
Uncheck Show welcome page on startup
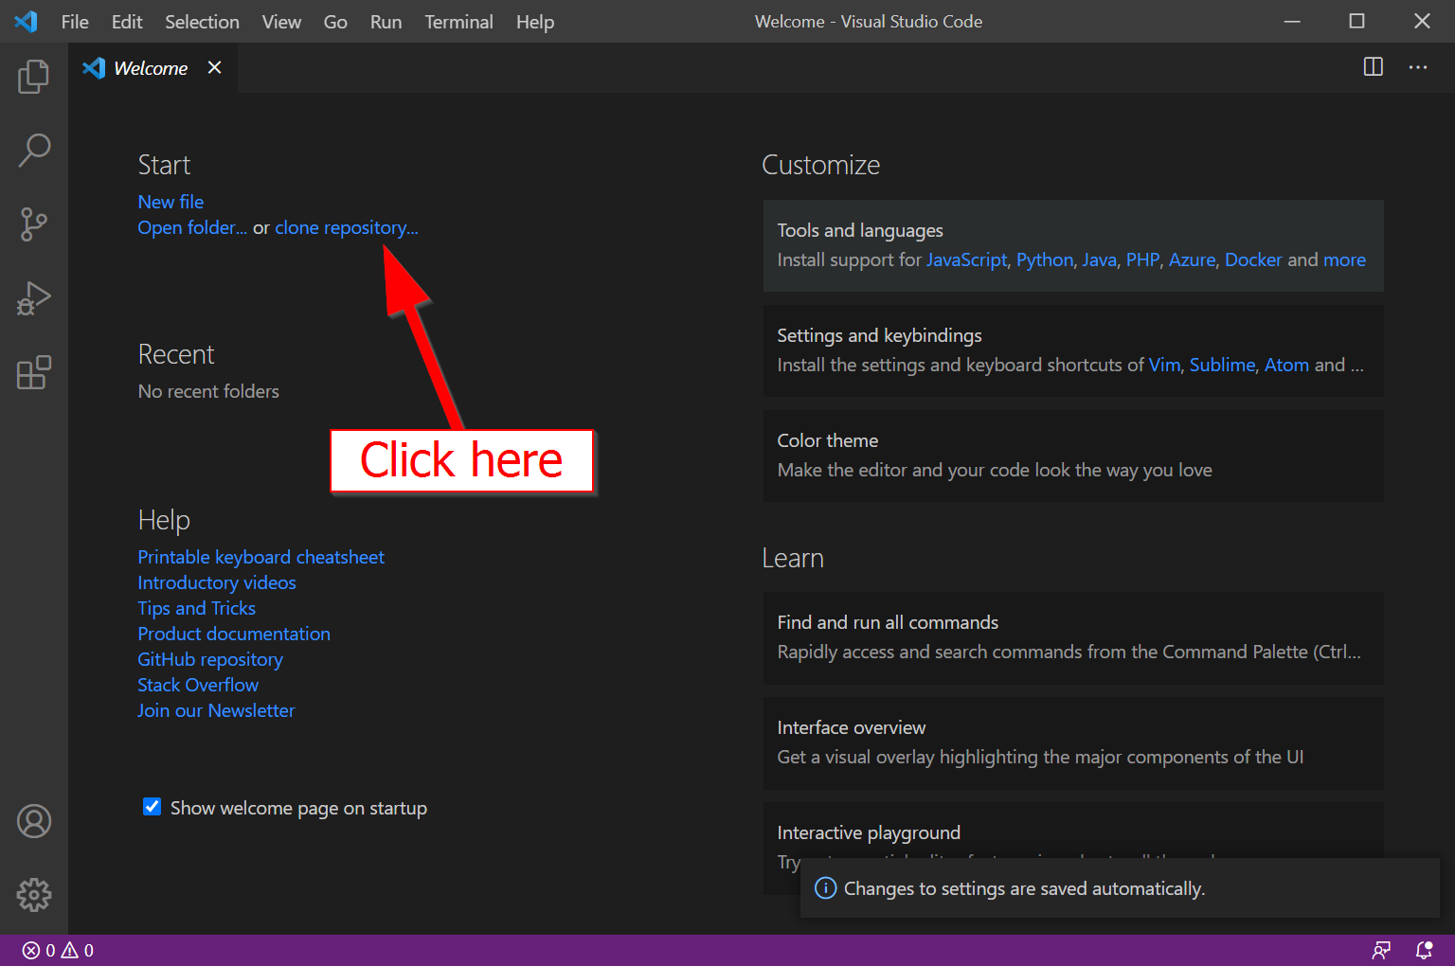coord(152,807)
